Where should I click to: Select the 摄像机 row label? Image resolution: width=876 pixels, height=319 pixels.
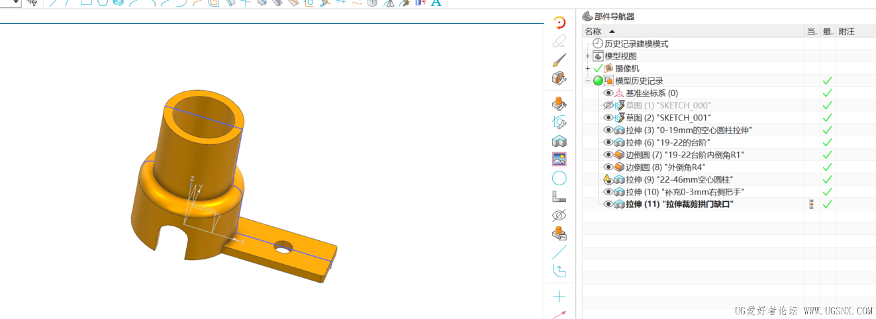tap(627, 68)
